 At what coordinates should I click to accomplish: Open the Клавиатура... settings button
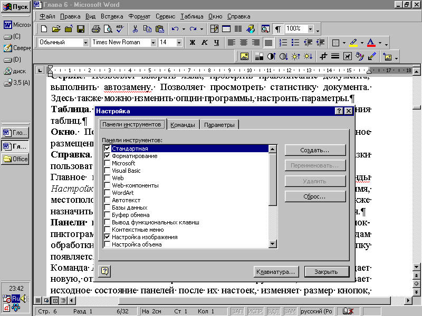276,272
